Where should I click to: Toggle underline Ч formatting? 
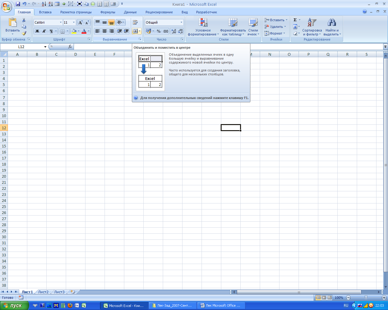[x=51, y=31]
